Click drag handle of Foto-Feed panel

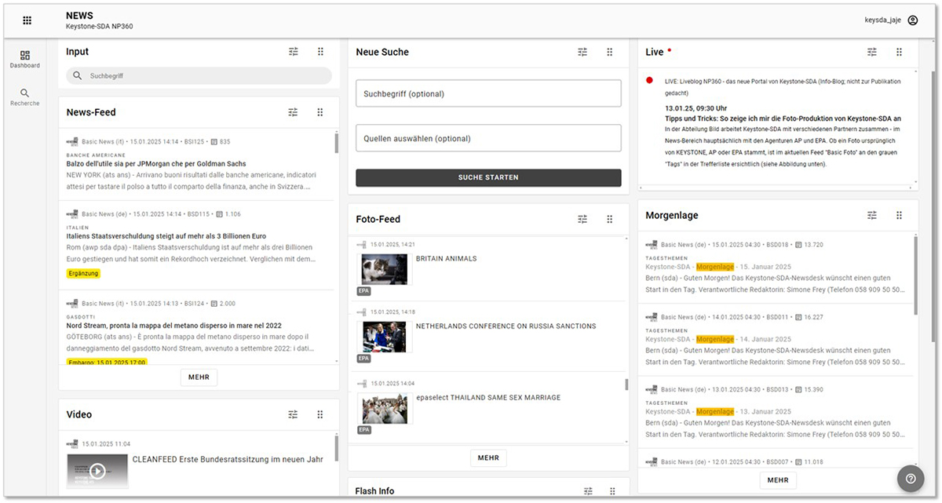(x=609, y=220)
